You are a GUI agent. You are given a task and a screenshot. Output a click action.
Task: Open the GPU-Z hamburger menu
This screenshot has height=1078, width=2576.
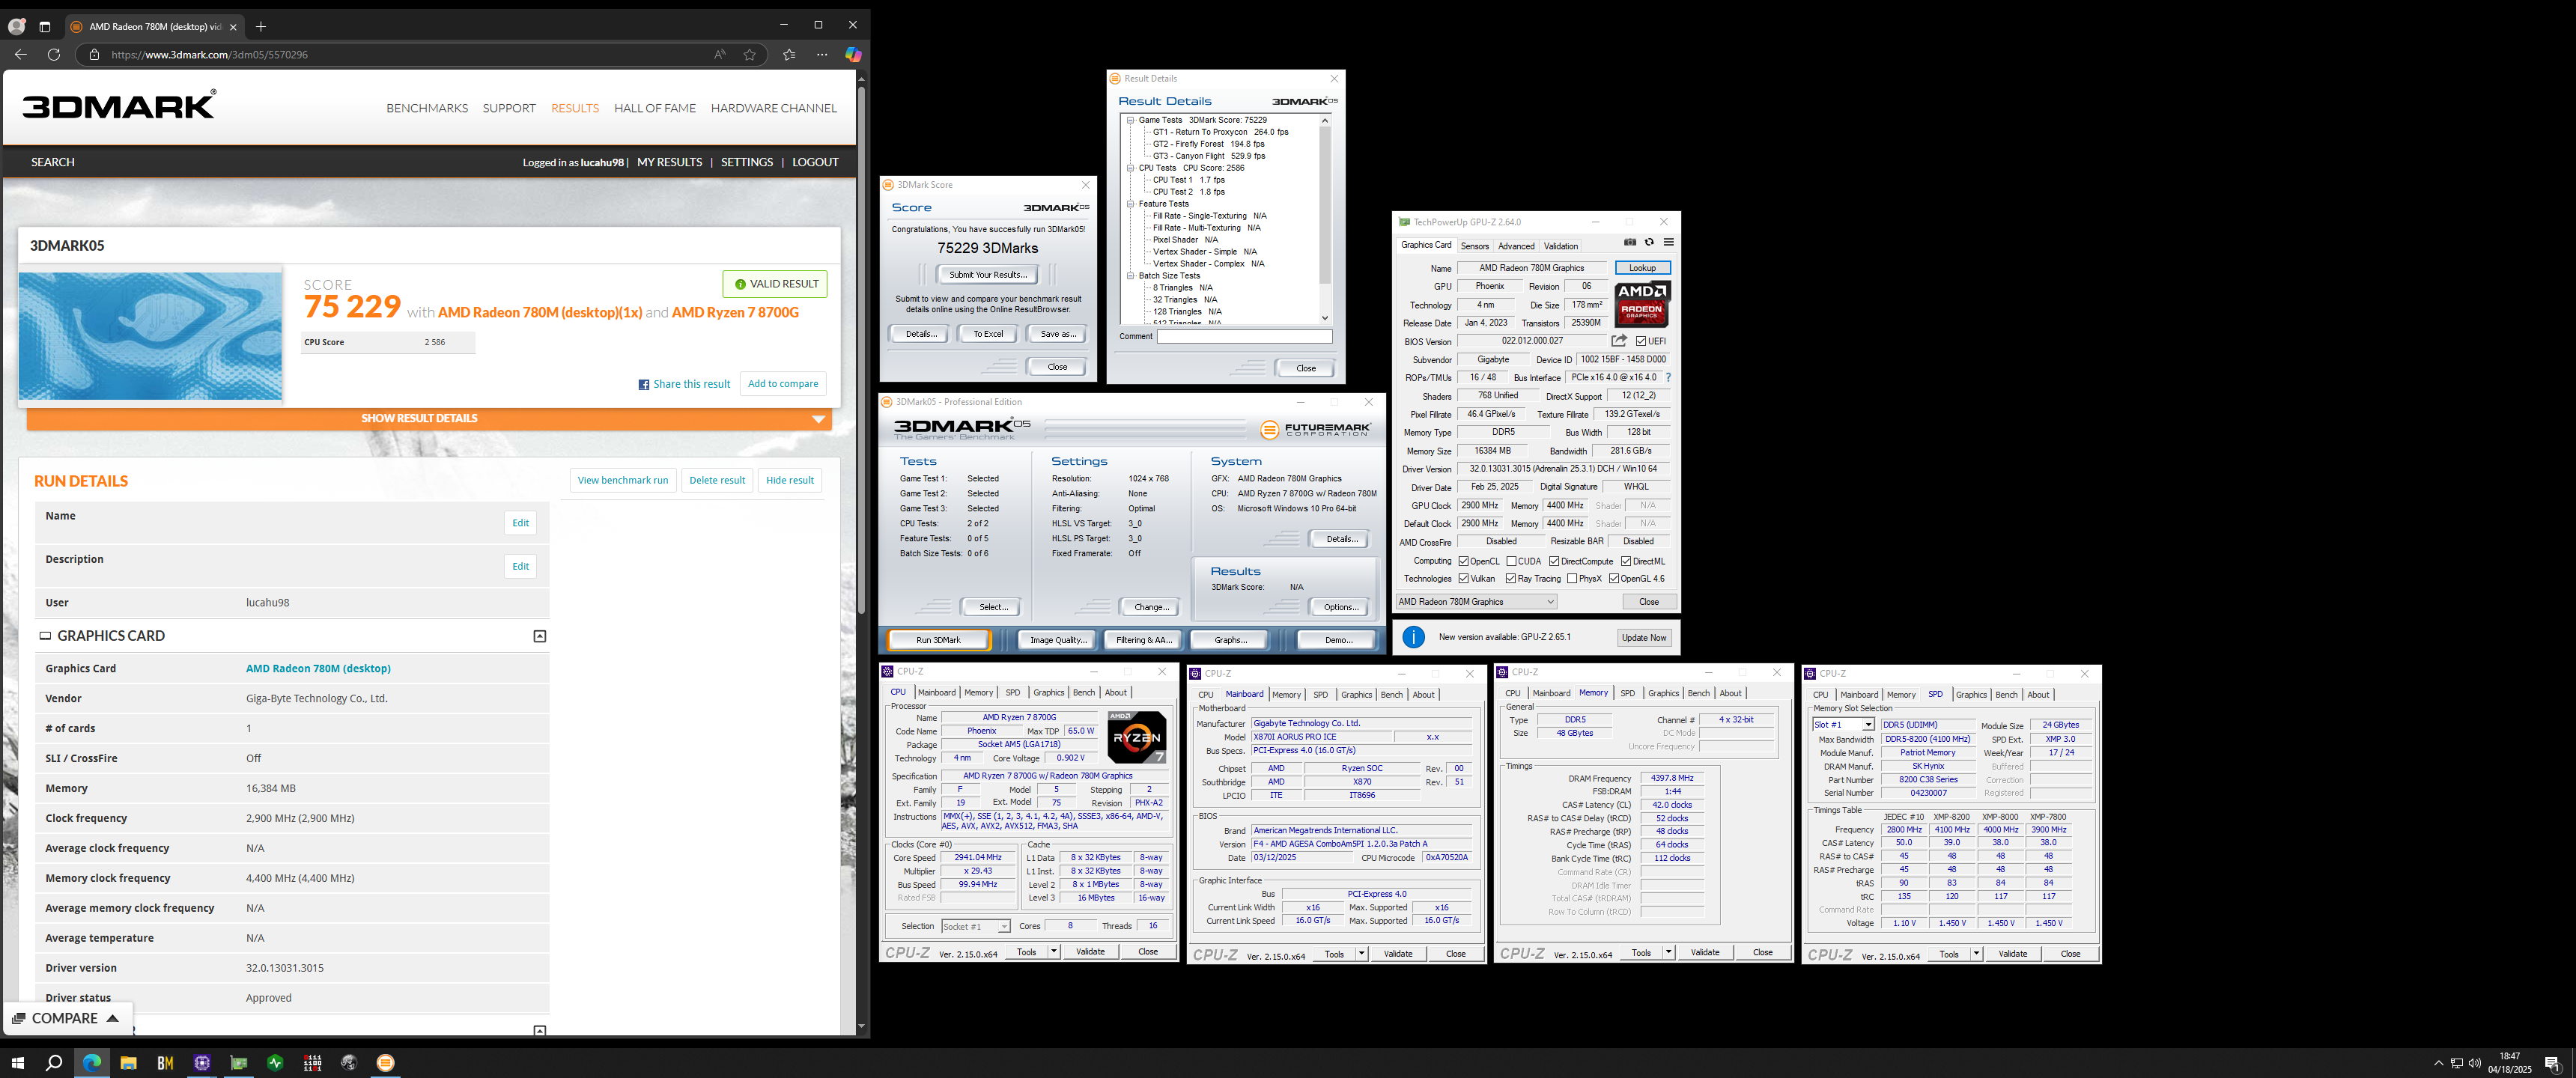(1668, 242)
